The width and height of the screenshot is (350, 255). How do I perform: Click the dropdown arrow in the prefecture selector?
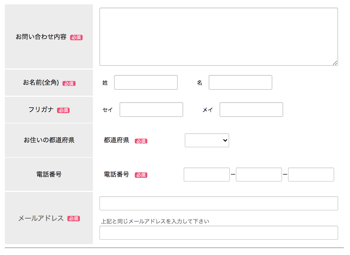pyautogui.click(x=224, y=140)
